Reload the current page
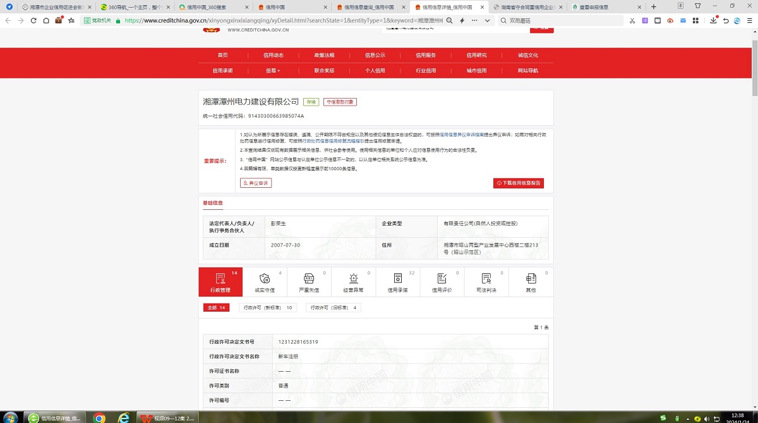This screenshot has height=423, width=758. tap(34, 20)
